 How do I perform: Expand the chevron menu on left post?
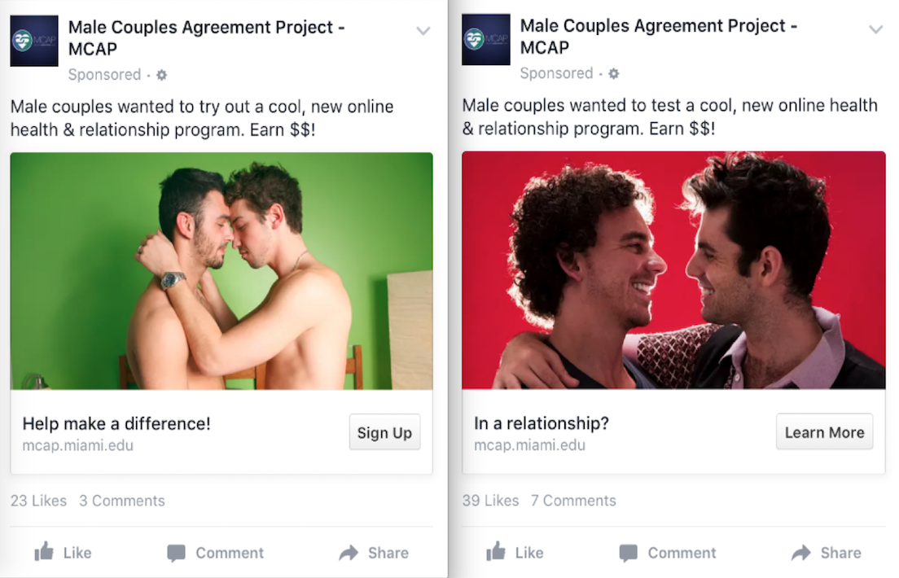423,31
